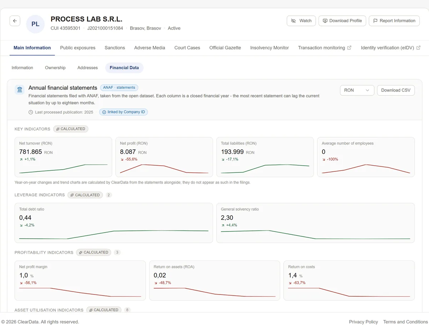Click the PL company avatar
The width and height of the screenshot is (429, 331).
coord(35,24)
